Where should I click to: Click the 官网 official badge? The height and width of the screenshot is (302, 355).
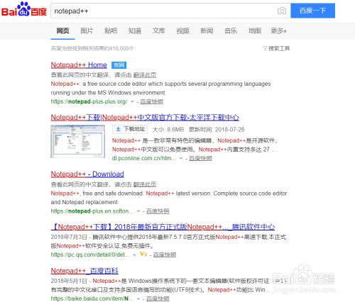click(119, 65)
